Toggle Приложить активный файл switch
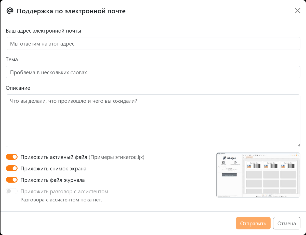The width and height of the screenshot is (306, 235). click(x=12, y=157)
